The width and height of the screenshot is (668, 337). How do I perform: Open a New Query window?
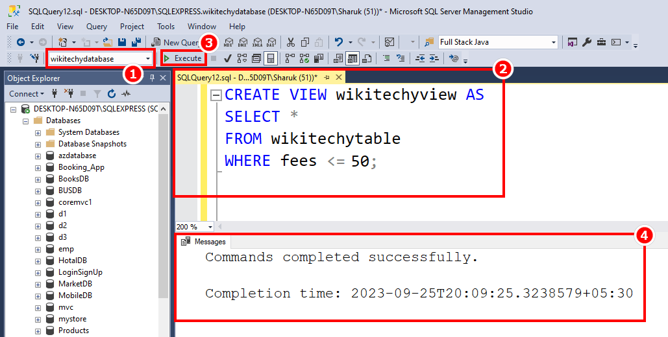click(x=175, y=42)
